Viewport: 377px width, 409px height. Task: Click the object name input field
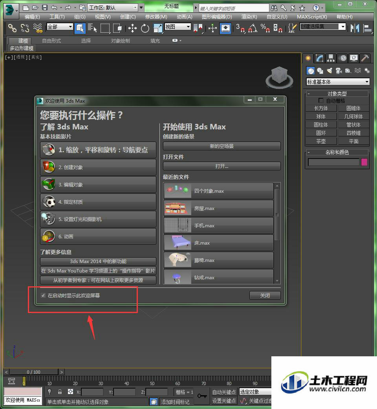[x=333, y=162]
